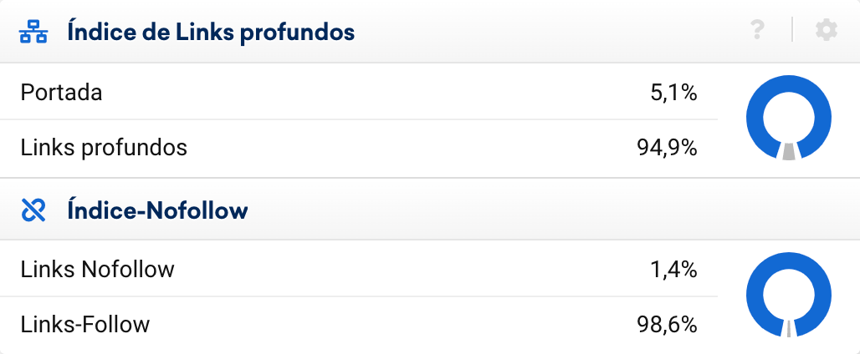Screen dimensions: 860x354
Task: Click the 94,9% deep links value
Action: 667,148
